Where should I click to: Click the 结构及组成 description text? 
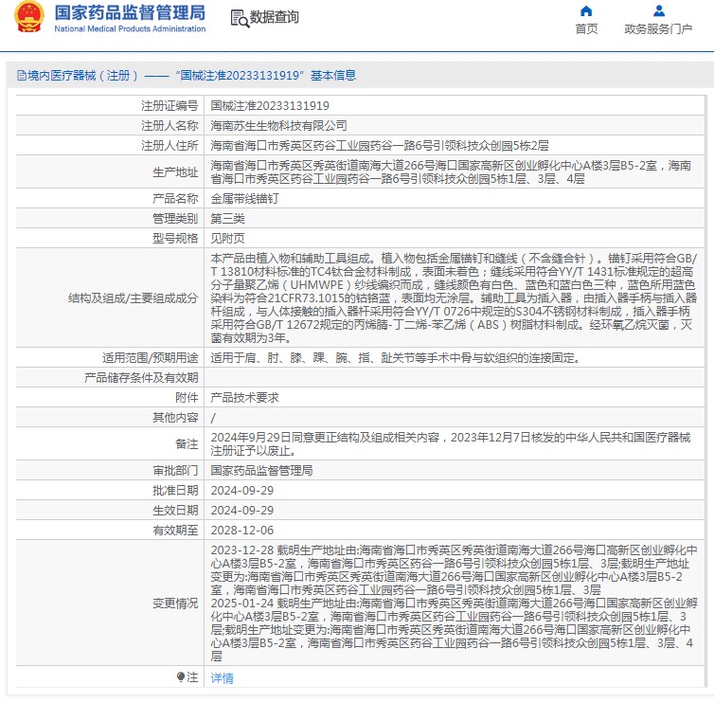click(454, 297)
